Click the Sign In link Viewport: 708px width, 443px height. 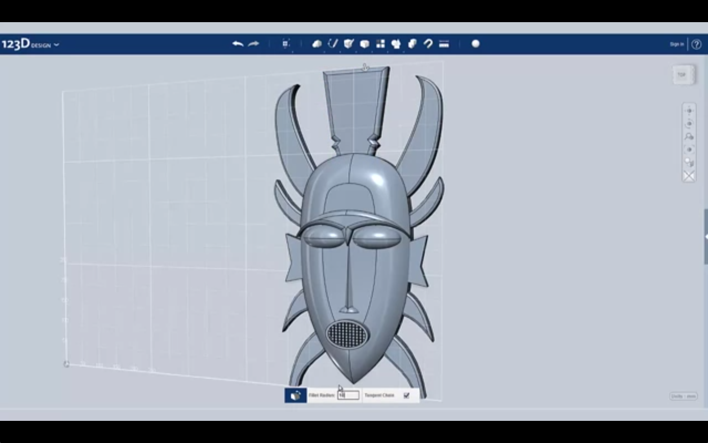pyautogui.click(x=677, y=44)
